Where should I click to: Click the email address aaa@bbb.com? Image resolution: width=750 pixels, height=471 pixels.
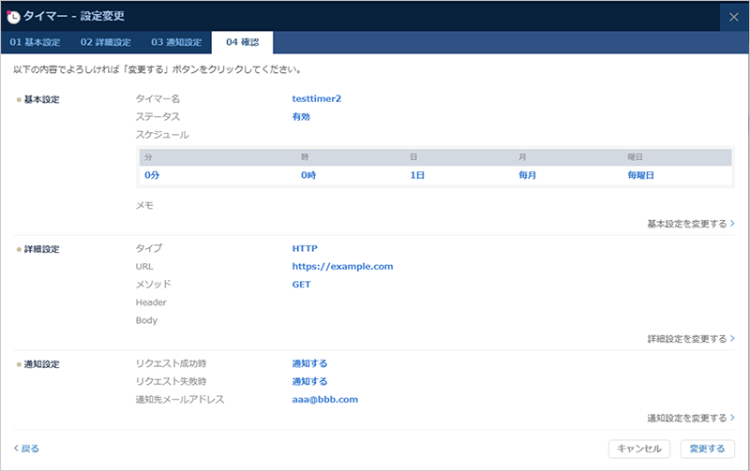point(324,399)
